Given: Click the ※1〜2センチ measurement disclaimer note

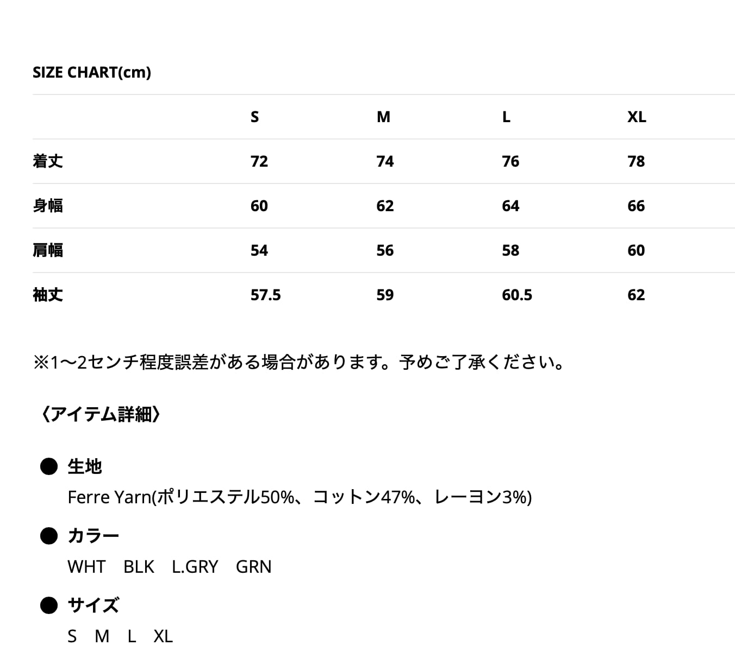Looking at the screenshot, I should [x=300, y=362].
